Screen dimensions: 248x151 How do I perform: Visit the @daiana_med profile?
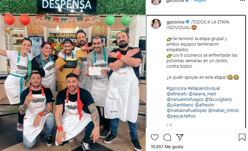(202, 94)
